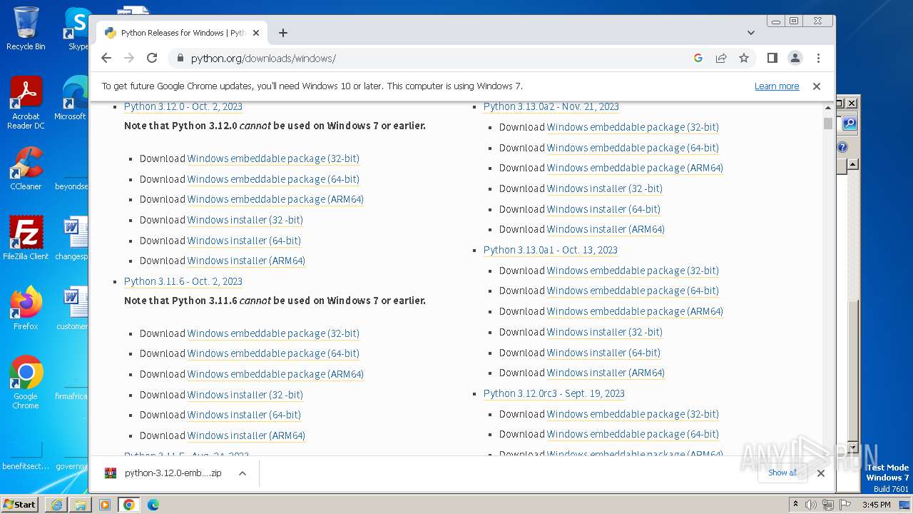Download 3.12.0 Windows embeddable package (64-bit)
The height and width of the screenshot is (514, 913).
pyautogui.click(x=273, y=179)
